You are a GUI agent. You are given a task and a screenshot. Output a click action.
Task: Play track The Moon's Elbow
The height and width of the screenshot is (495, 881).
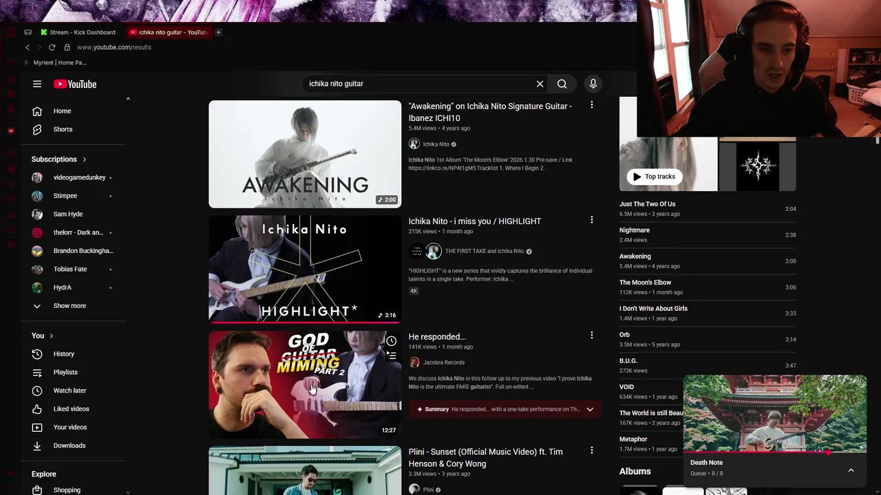coord(708,287)
